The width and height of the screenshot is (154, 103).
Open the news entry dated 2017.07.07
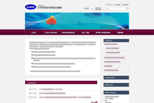pyautogui.click(x=51, y=89)
